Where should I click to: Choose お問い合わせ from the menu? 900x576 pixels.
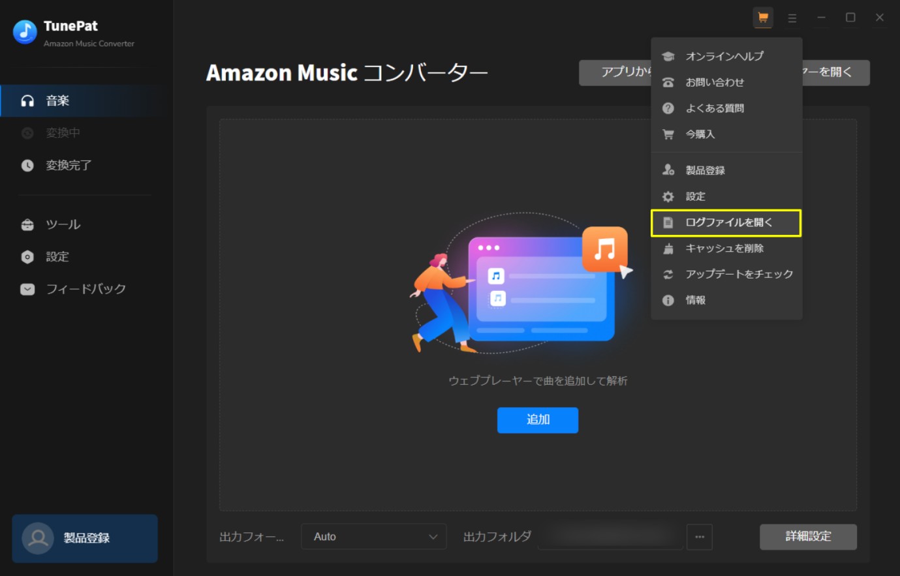point(726,82)
